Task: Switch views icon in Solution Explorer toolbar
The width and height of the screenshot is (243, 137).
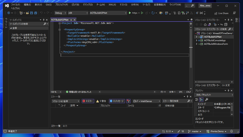Action: (x=209, y=25)
